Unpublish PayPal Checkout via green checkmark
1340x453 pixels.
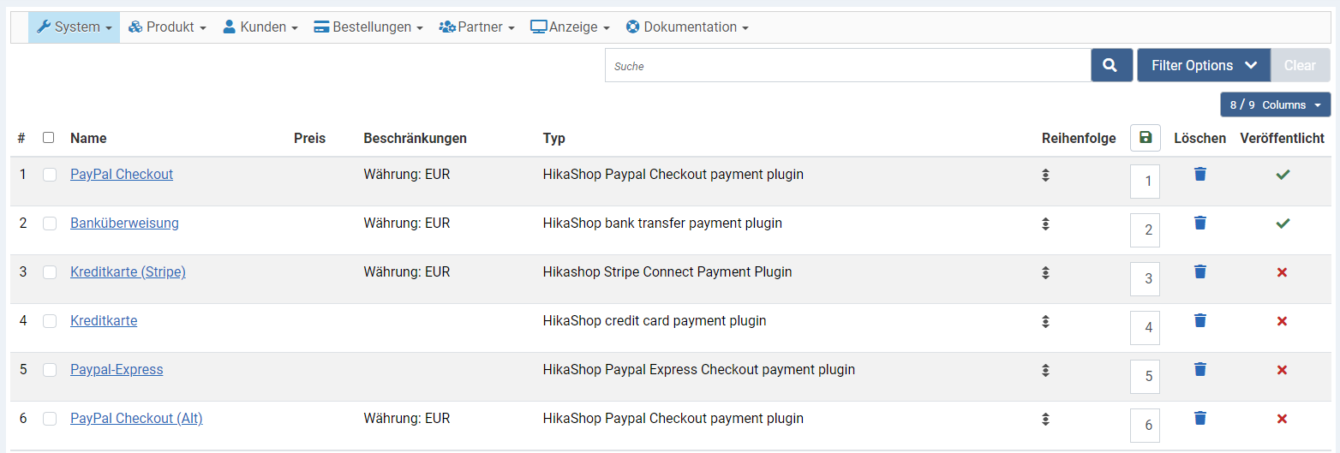(x=1282, y=175)
